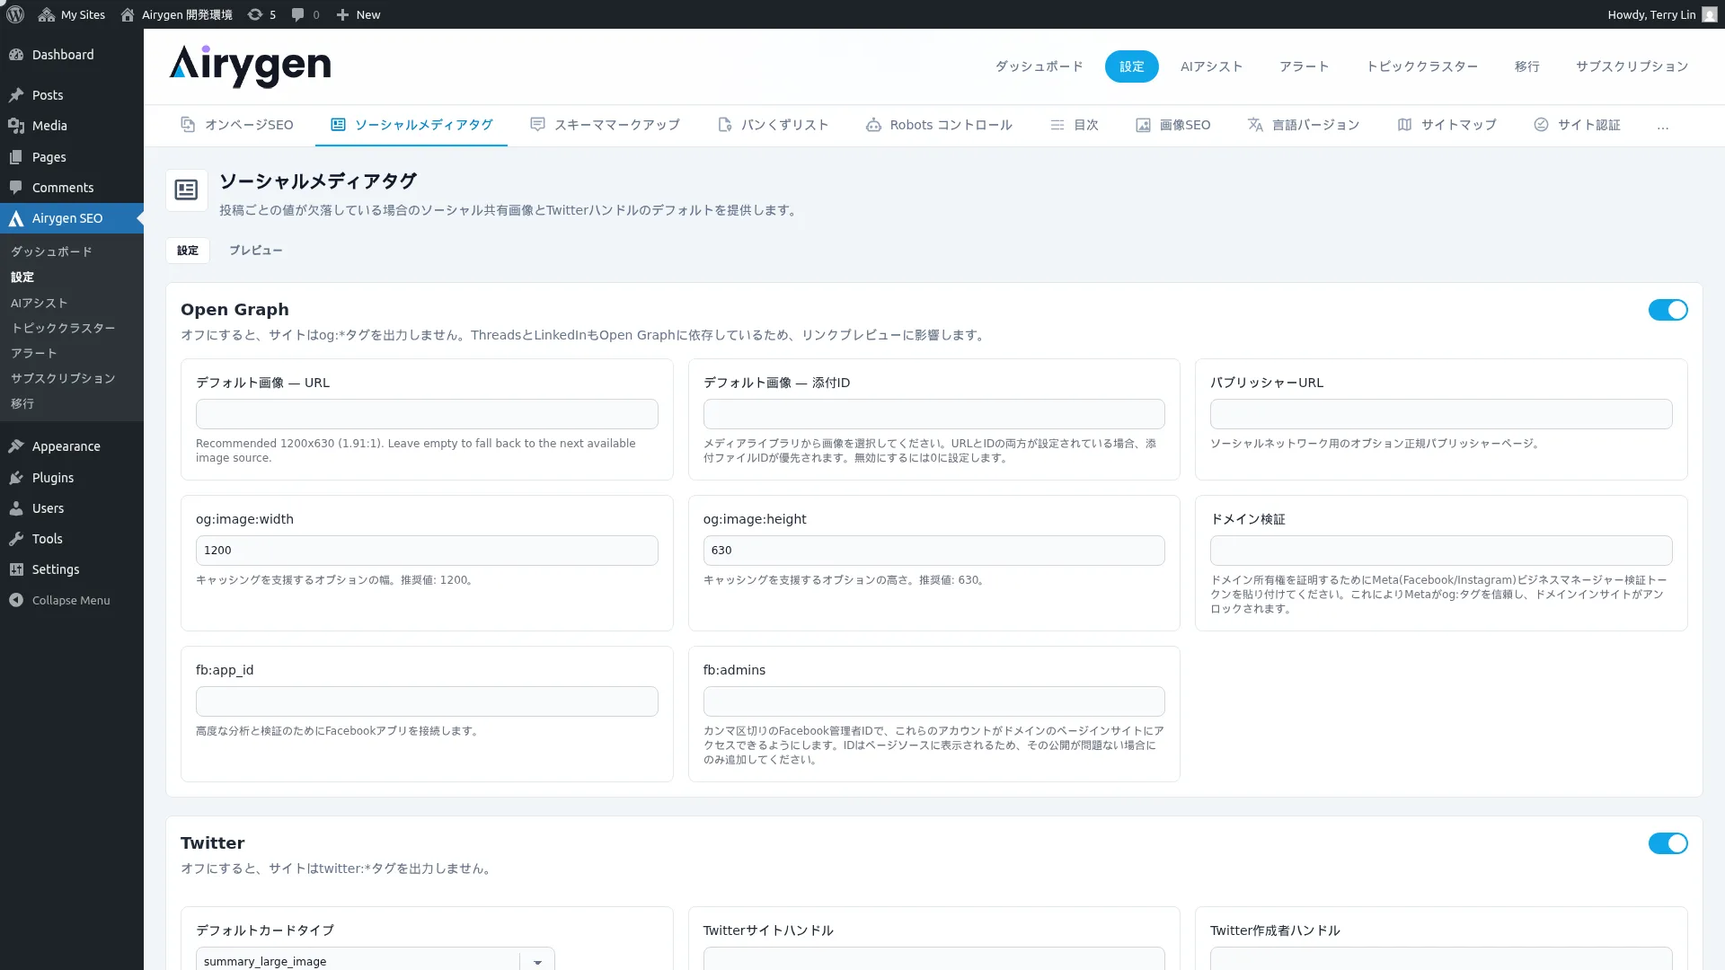Viewport: 1725px width, 970px height.
Task: Open the パンくずリスト tab
Action: [773, 125]
